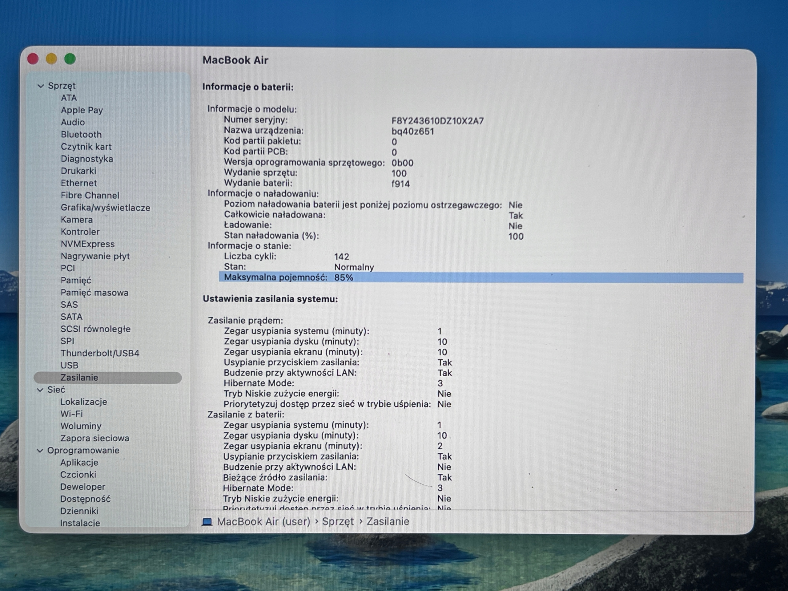Open Deweloper in the sidebar
Image resolution: width=788 pixels, height=591 pixels.
82,487
